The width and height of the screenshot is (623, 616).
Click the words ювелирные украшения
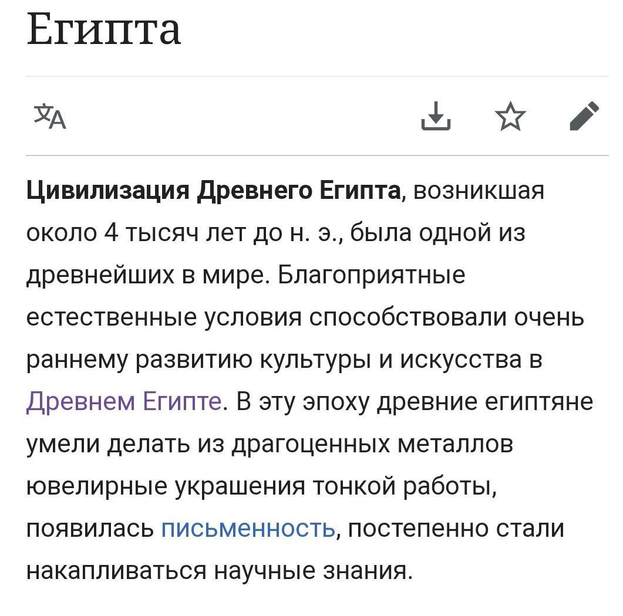[x=166, y=486]
